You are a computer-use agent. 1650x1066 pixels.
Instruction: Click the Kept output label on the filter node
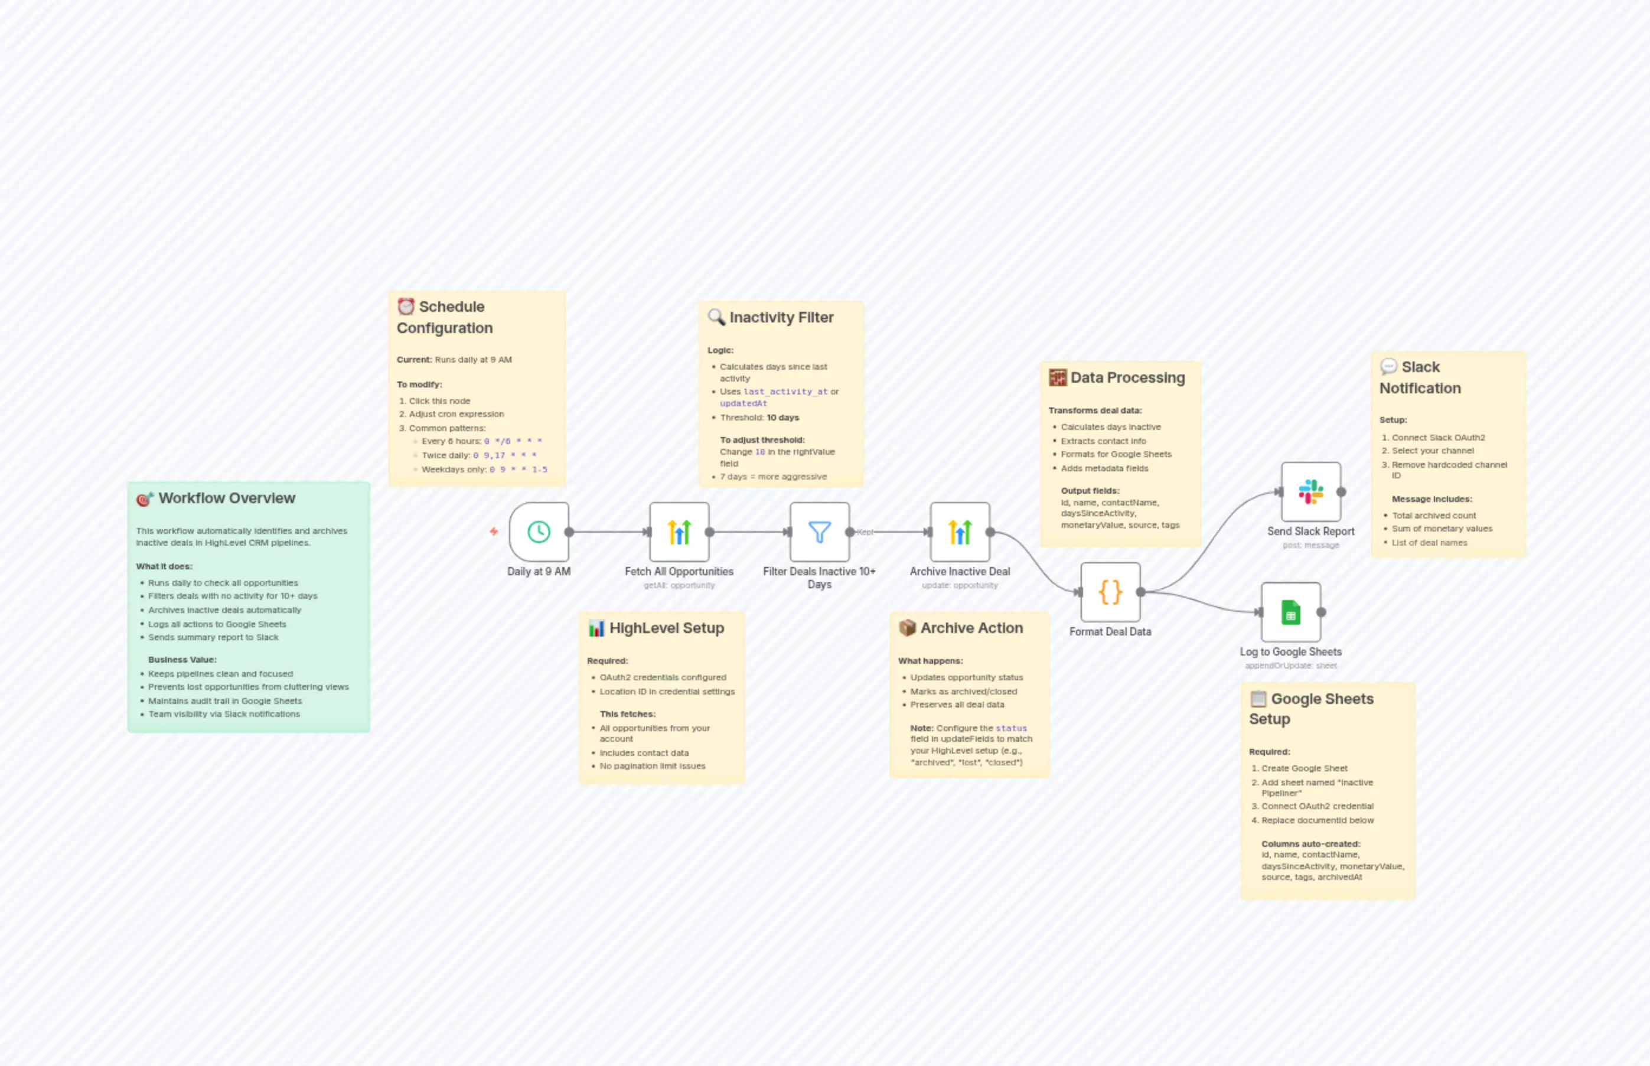click(x=865, y=532)
